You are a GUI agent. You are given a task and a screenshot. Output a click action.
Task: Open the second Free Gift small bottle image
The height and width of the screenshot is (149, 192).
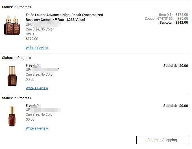click(x=12, y=116)
